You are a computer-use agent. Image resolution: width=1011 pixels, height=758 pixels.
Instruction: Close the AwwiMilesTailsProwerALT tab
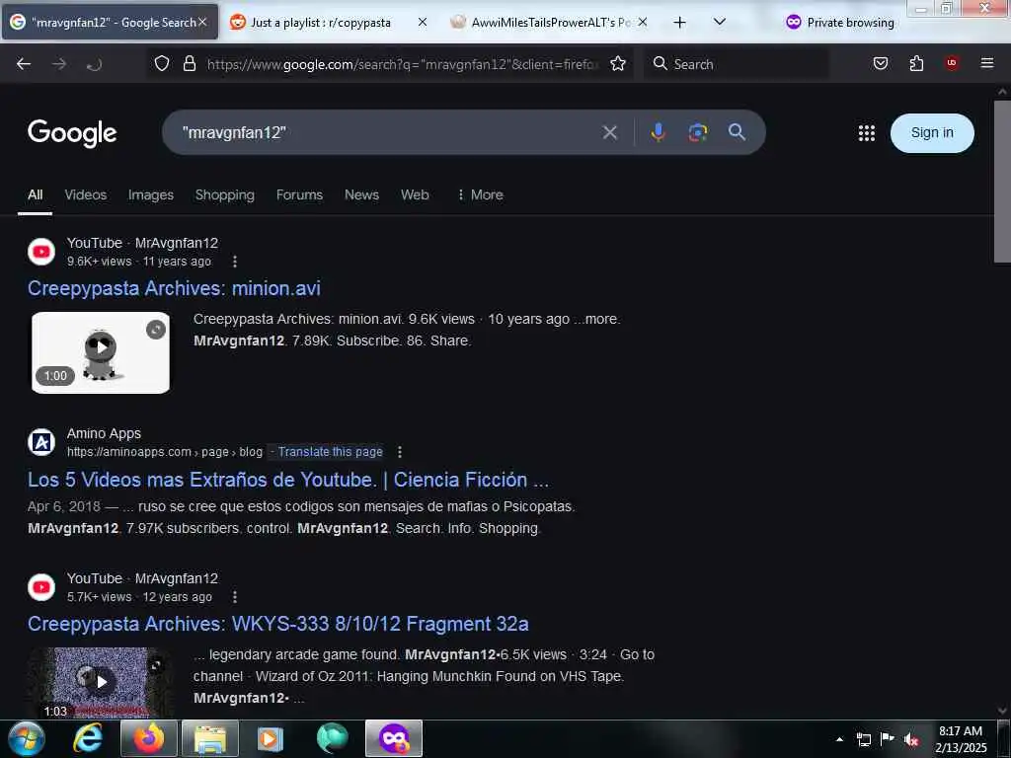642,22
